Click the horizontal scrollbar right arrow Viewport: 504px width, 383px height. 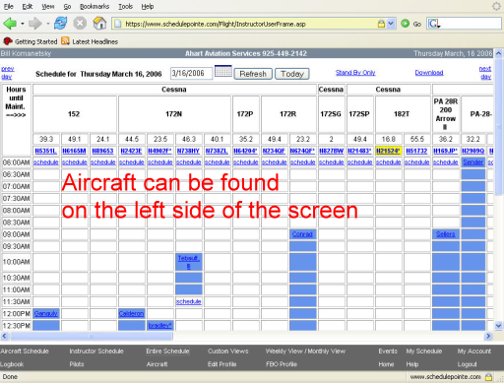488,336
